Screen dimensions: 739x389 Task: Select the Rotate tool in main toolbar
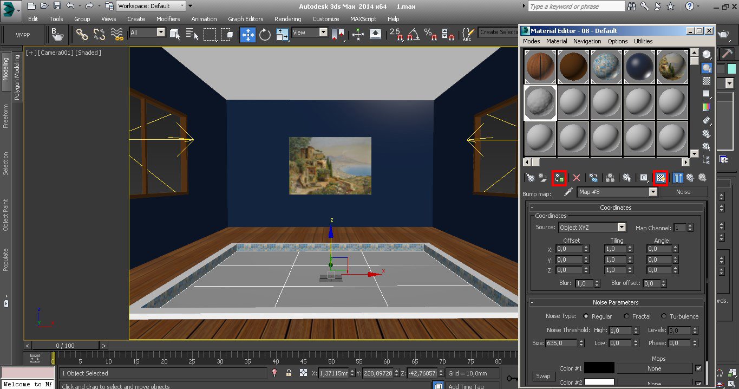(265, 35)
